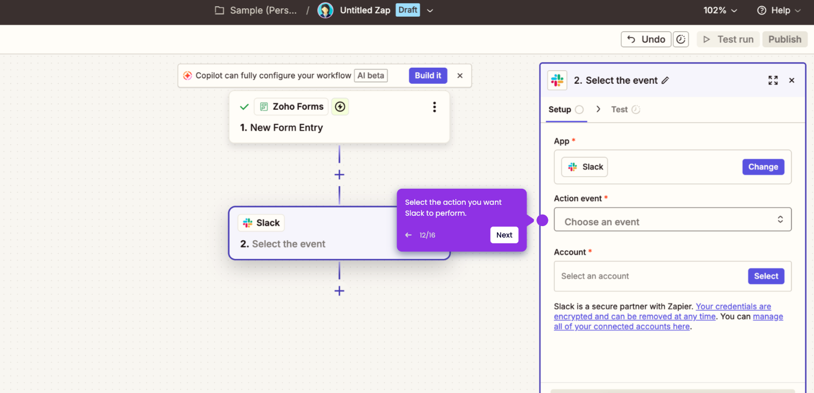The width and height of the screenshot is (814, 393).
Task: Click the Change app button
Action: pyautogui.click(x=763, y=167)
